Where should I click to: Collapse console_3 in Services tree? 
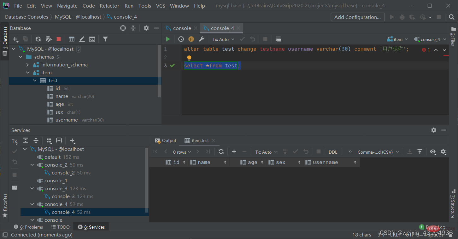point(32,189)
